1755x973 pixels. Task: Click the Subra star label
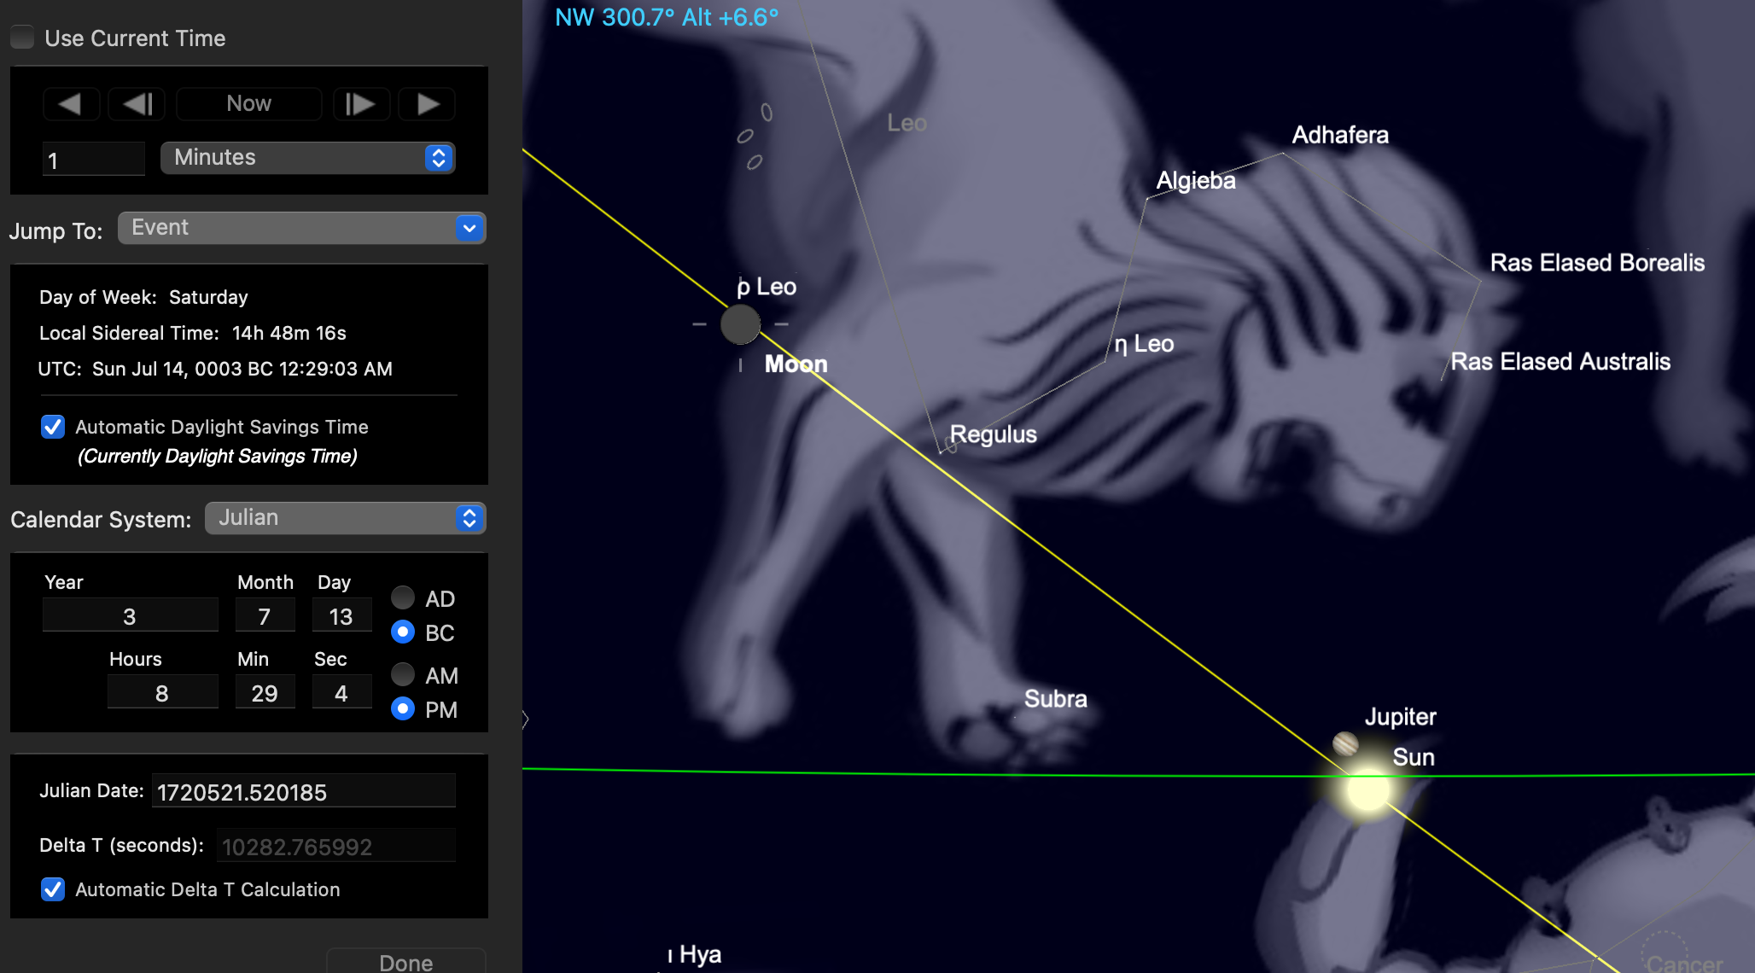1056,699
